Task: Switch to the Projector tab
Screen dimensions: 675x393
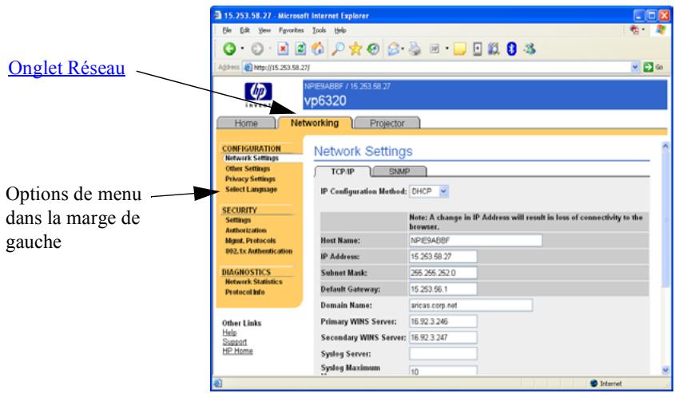Action: coord(387,123)
